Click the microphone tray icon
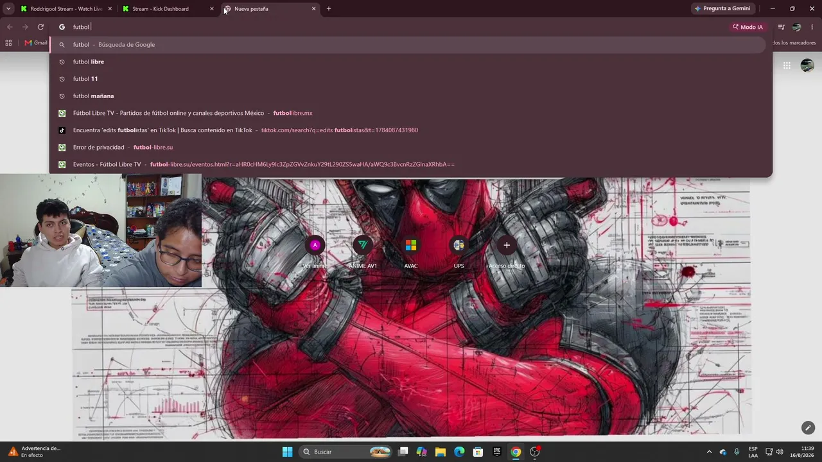822x462 pixels. (737, 452)
